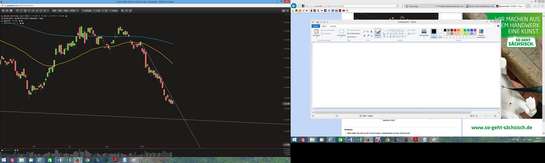This screenshot has width=545, height=163.
Task: Expand the Extras dropdown menu
Action: (114, 11)
